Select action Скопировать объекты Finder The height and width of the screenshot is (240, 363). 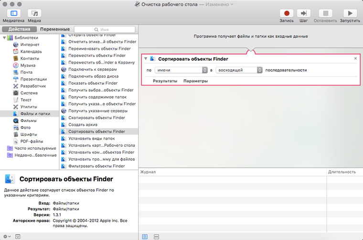99,118
